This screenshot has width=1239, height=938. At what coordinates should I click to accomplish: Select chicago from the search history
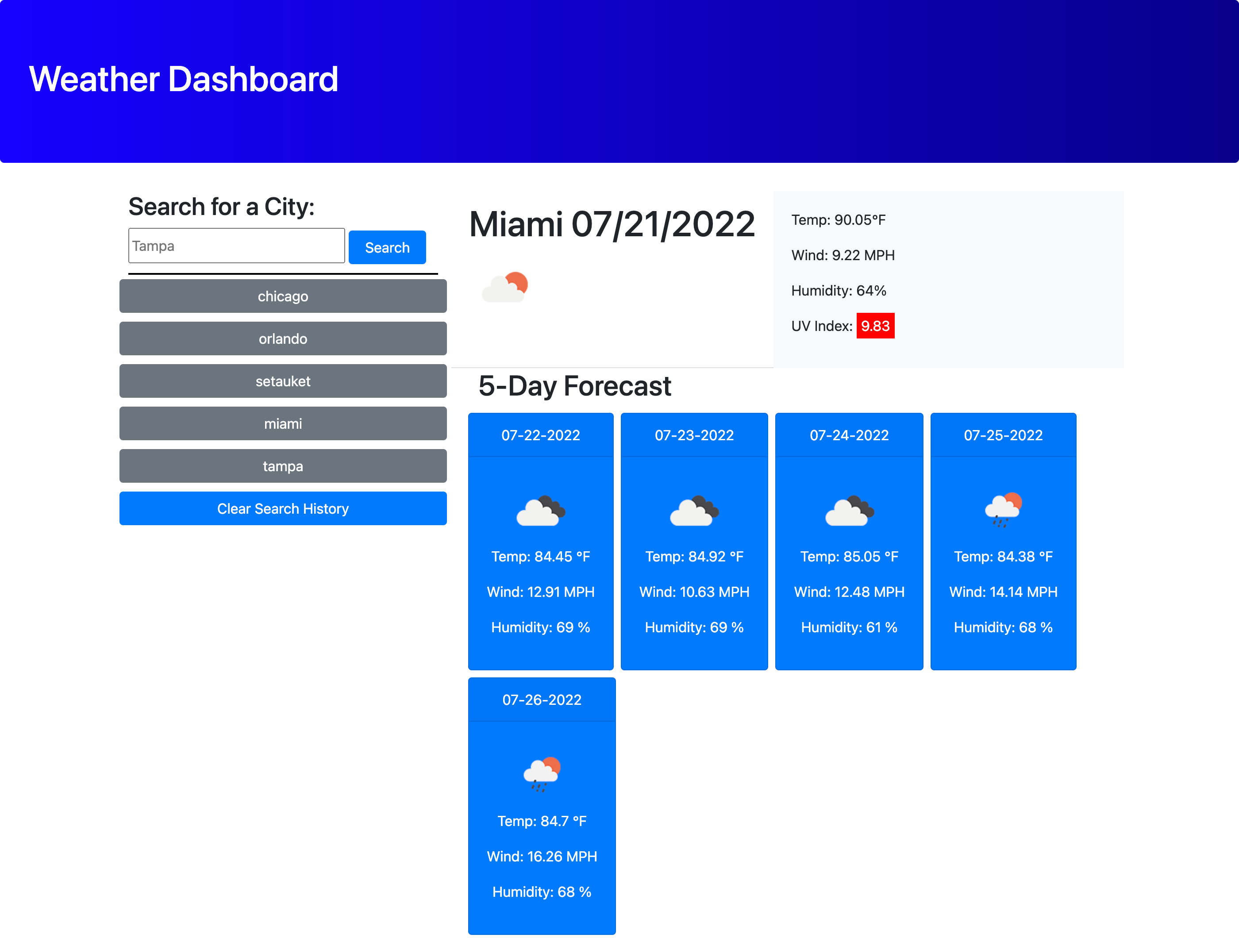click(x=283, y=296)
